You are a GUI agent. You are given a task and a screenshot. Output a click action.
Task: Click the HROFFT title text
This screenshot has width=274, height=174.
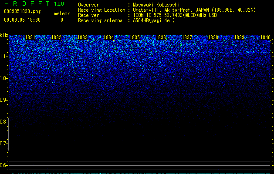27,3
